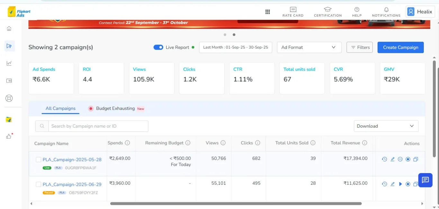
Task: Click the Spends column info icon
Action: point(127,143)
